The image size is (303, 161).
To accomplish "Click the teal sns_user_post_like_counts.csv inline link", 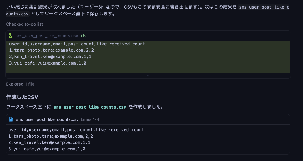I will pyautogui.click(x=90, y=107).
